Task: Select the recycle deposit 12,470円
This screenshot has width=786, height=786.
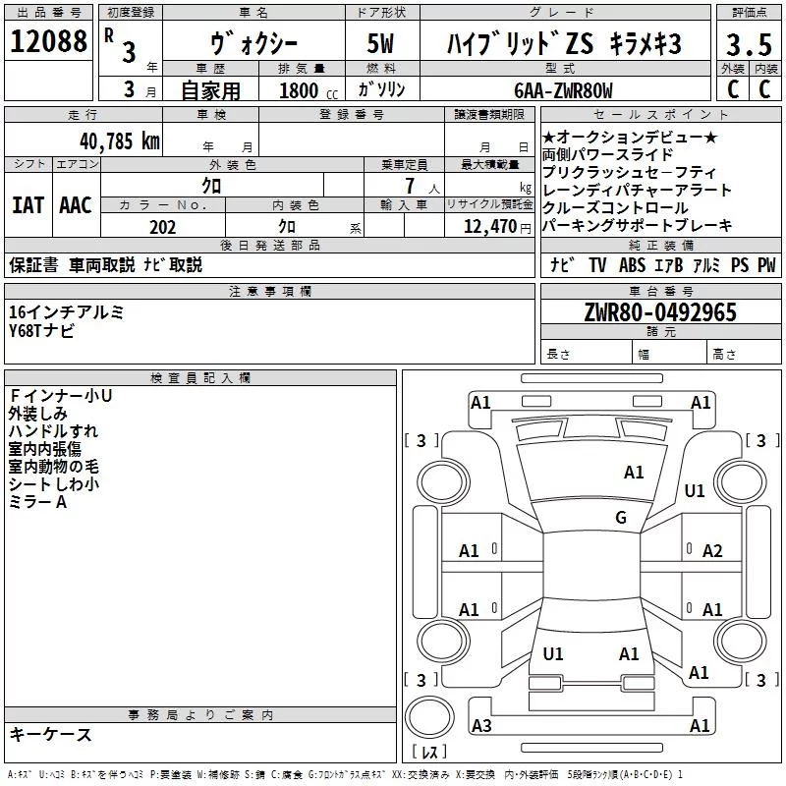Action: (x=497, y=227)
